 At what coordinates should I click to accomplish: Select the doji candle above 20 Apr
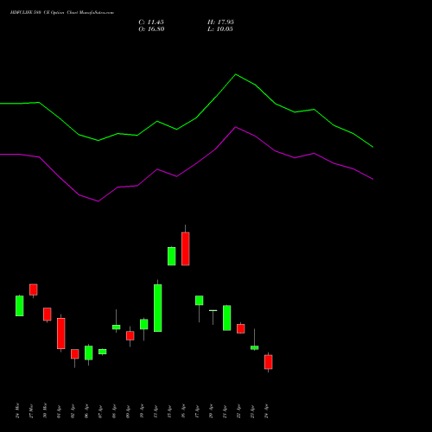[213, 311]
